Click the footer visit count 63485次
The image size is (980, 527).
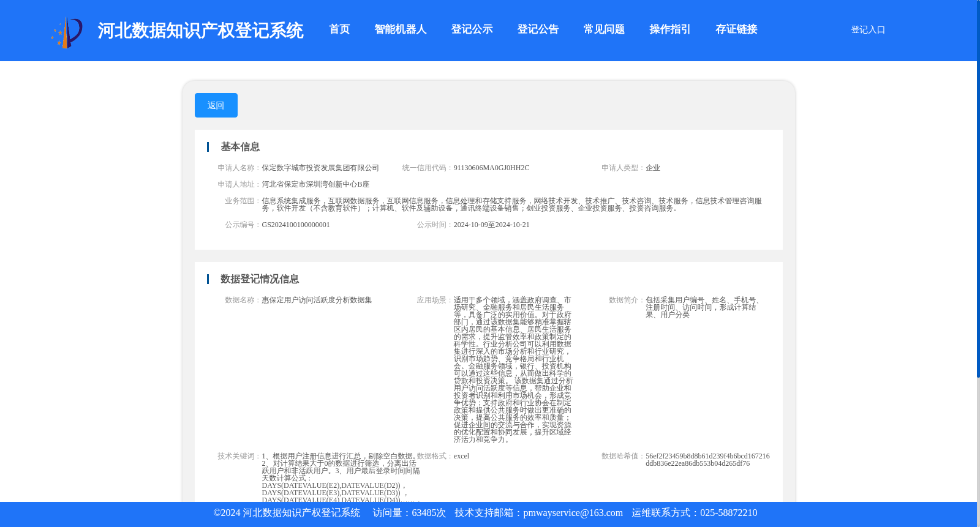coord(429,513)
